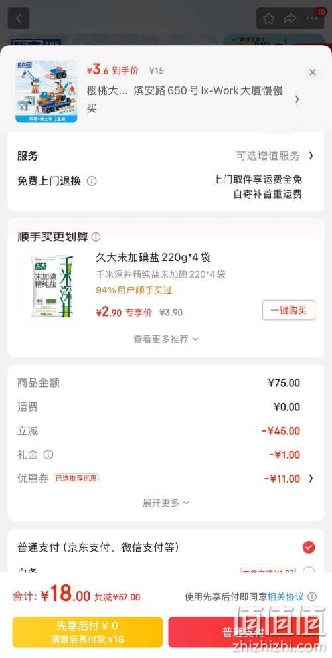Tap 先享后付 yellow button

(87, 632)
